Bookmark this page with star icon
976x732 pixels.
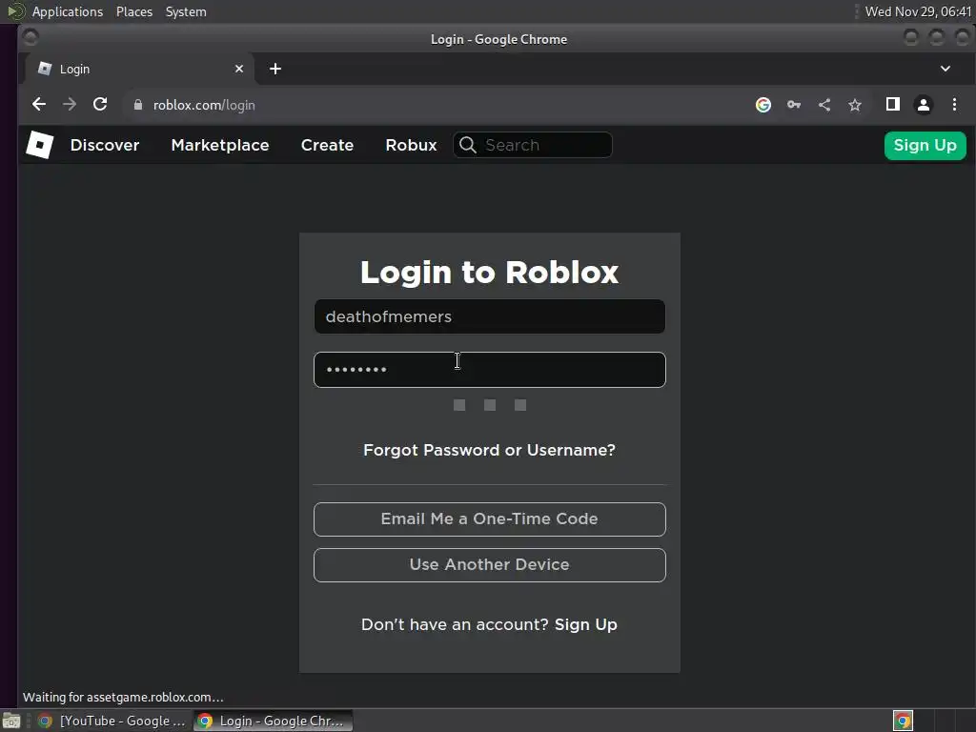click(x=855, y=105)
